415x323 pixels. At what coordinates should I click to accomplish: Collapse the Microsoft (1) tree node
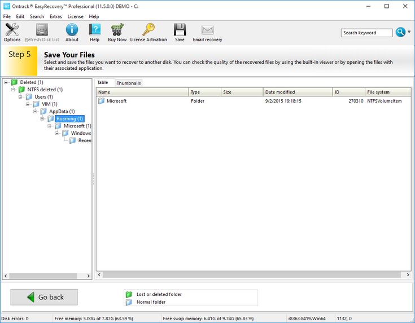tap(49, 126)
